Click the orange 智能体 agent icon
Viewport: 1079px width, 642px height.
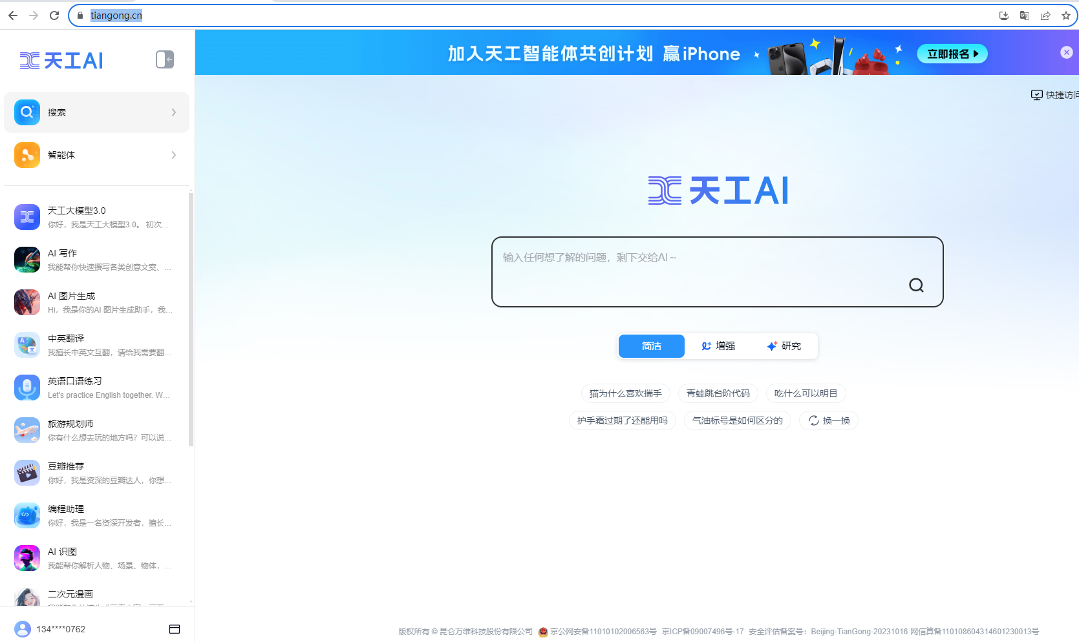[27, 155]
